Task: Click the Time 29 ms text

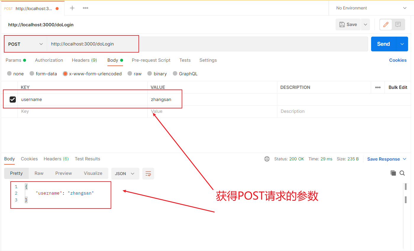Action: [x=320, y=159]
